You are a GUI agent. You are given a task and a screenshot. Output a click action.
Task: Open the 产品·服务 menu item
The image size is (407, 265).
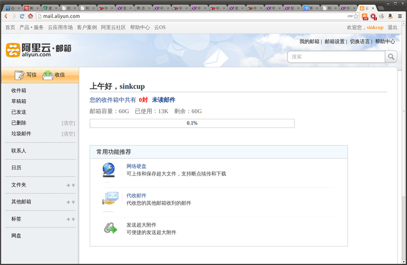pos(32,28)
